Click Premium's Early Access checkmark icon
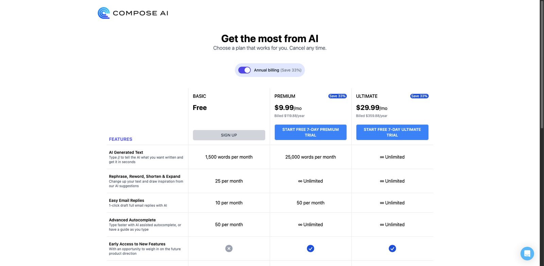This screenshot has height=266, width=544. coord(310,249)
